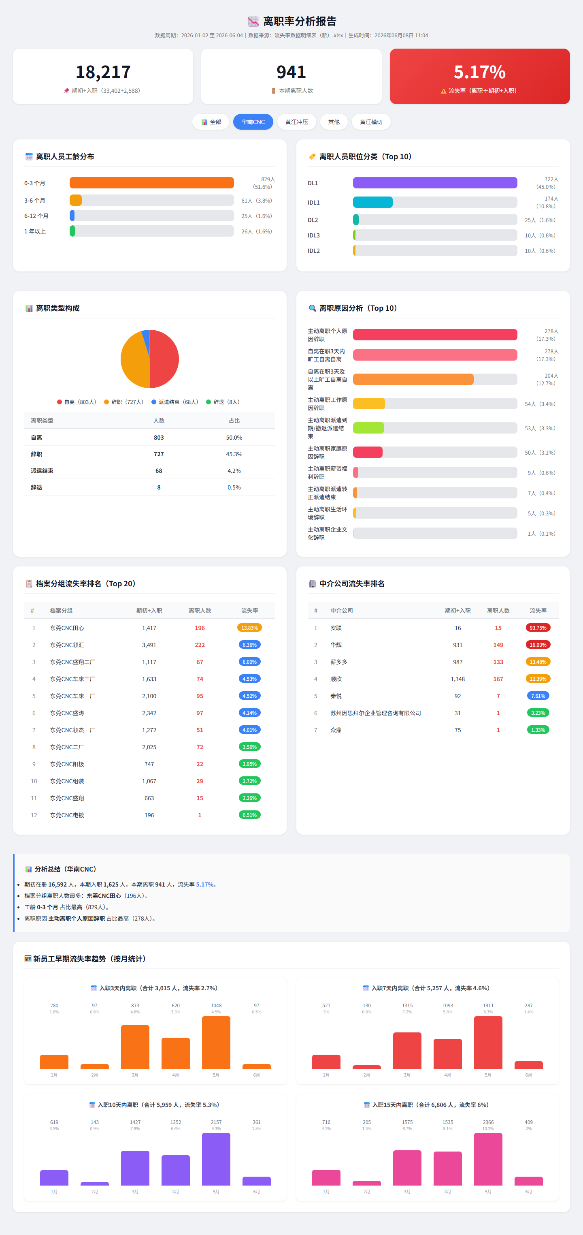
Task: Click the calendar icon of 离职人员工龄分布
Action: pos(29,157)
